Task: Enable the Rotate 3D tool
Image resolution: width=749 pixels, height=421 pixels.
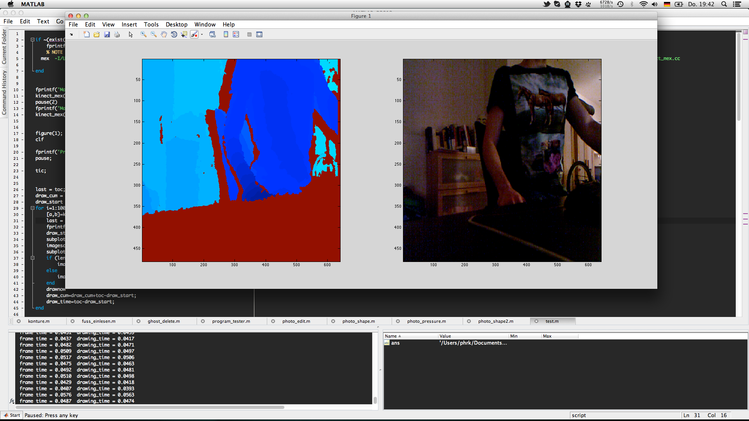Action: point(174,34)
